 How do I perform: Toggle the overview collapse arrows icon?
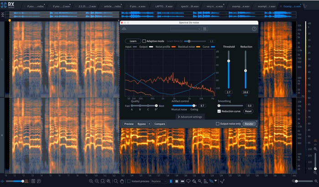click(x=2, y=15)
